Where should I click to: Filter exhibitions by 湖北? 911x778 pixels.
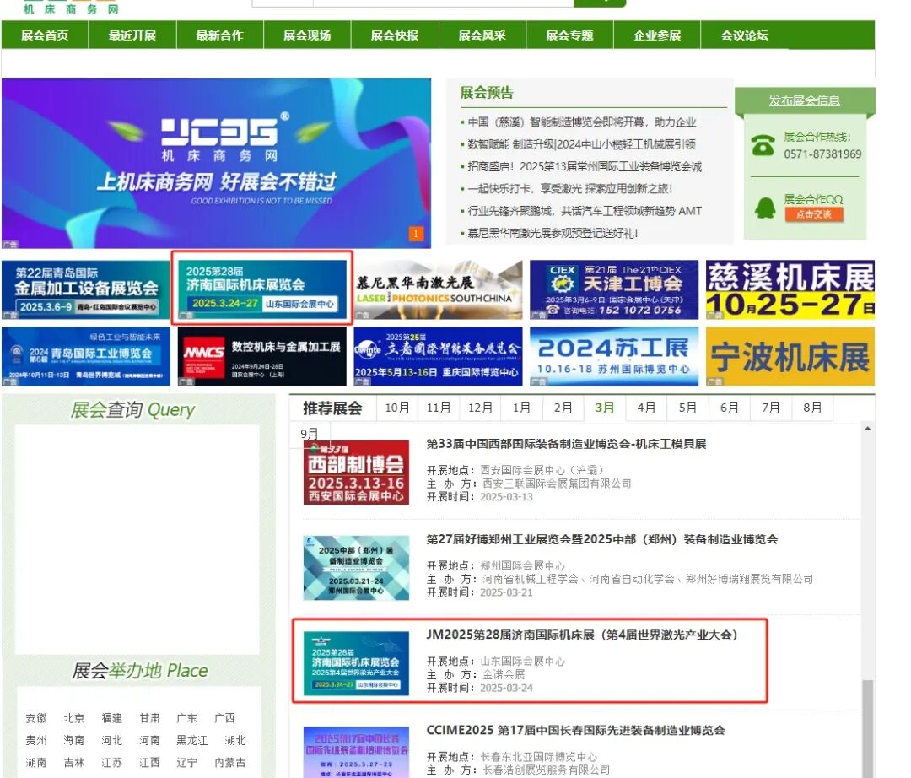click(x=235, y=740)
